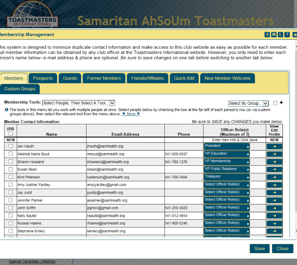Switch to the Quick Add tab

tap(184, 78)
